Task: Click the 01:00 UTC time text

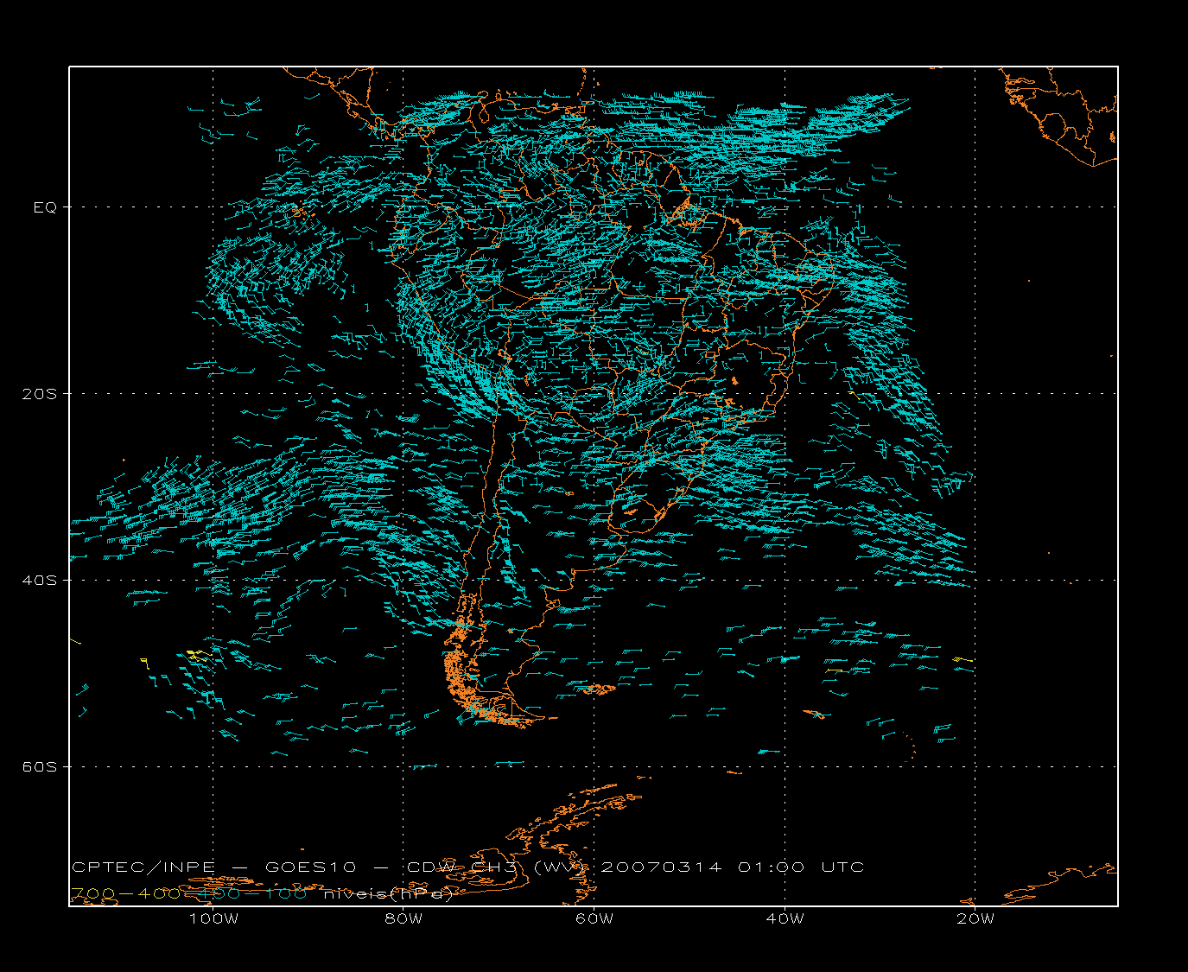Action: point(801,867)
